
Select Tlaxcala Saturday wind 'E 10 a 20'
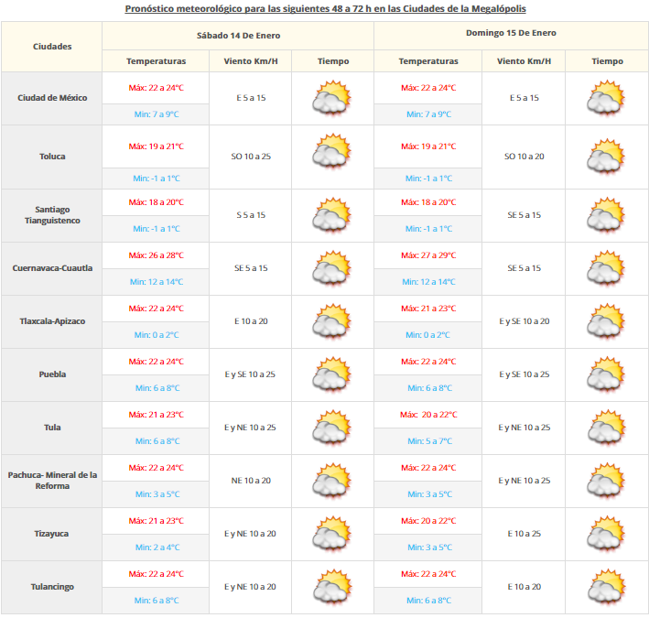click(x=251, y=321)
